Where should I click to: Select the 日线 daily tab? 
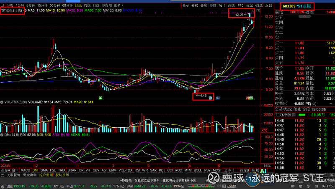[x=78, y=5]
